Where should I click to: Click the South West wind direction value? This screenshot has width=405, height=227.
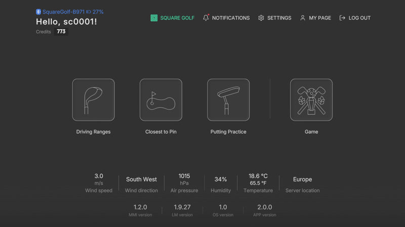(x=141, y=179)
